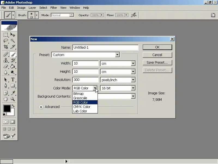Open the Height units dropdown
The width and height of the screenshot is (218, 164).
133,72
